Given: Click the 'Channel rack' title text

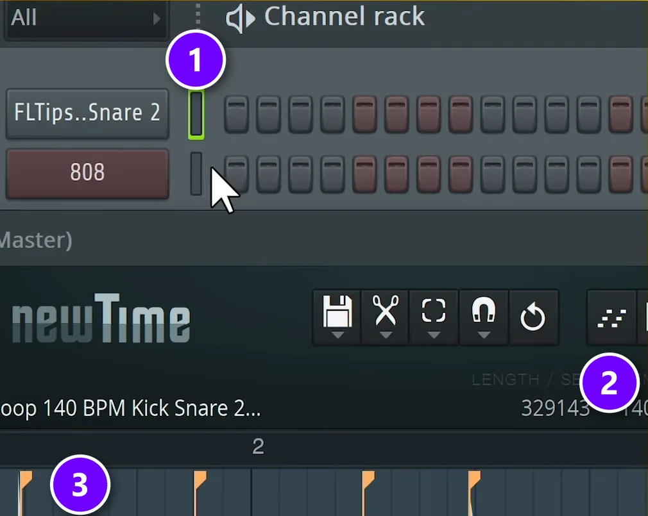Looking at the screenshot, I should coord(345,17).
